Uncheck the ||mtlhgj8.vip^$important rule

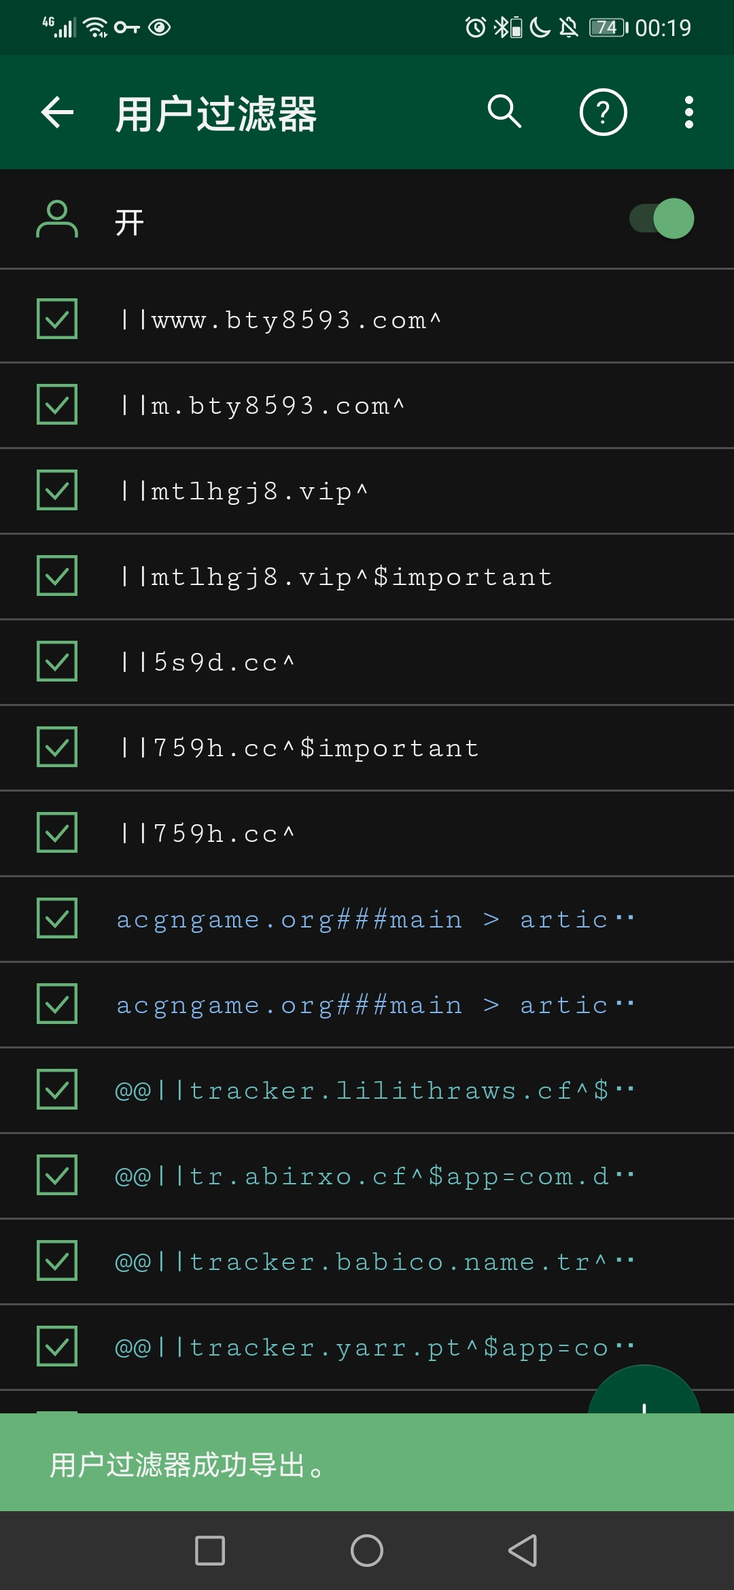[x=57, y=576]
